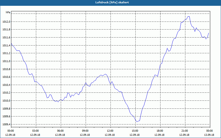Image resolution: width=221 pixels, height=138 pixels.
Task: Click the 09:00 time axis label
Action: point(86,131)
